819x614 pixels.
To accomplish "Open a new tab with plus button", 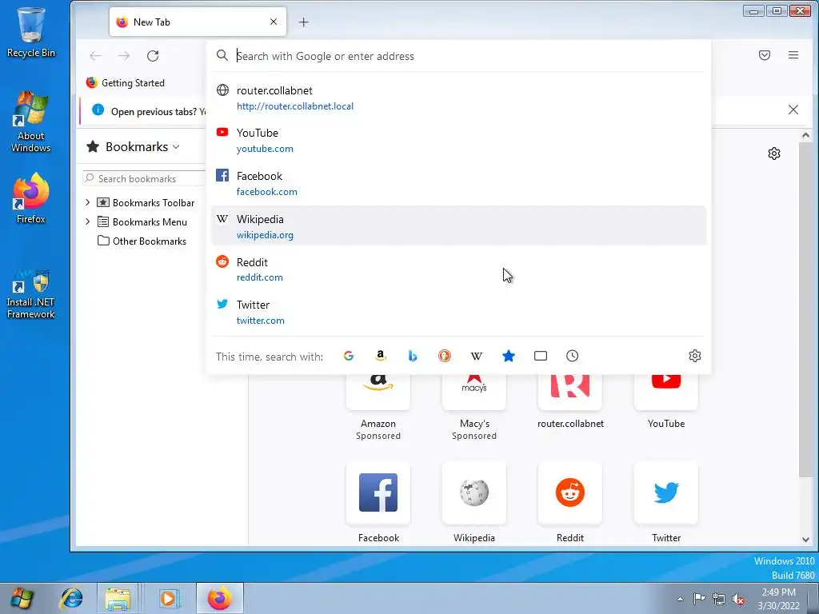I will point(303,22).
